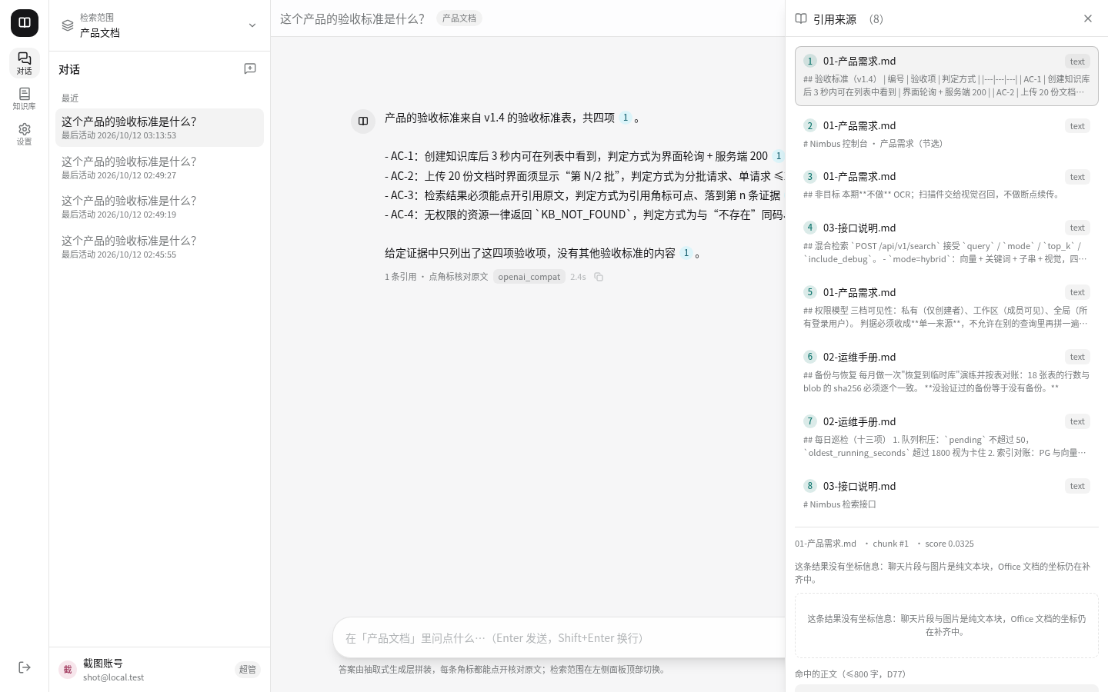Click the chunk #1 score 0.0325 metadata line
Image resolution: width=1108 pixels, height=692 pixels.
tap(884, 544)
